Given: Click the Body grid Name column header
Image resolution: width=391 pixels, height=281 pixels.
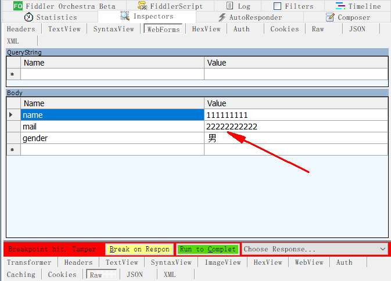Looking at the screenshot, I should click(x=112, y=103).
